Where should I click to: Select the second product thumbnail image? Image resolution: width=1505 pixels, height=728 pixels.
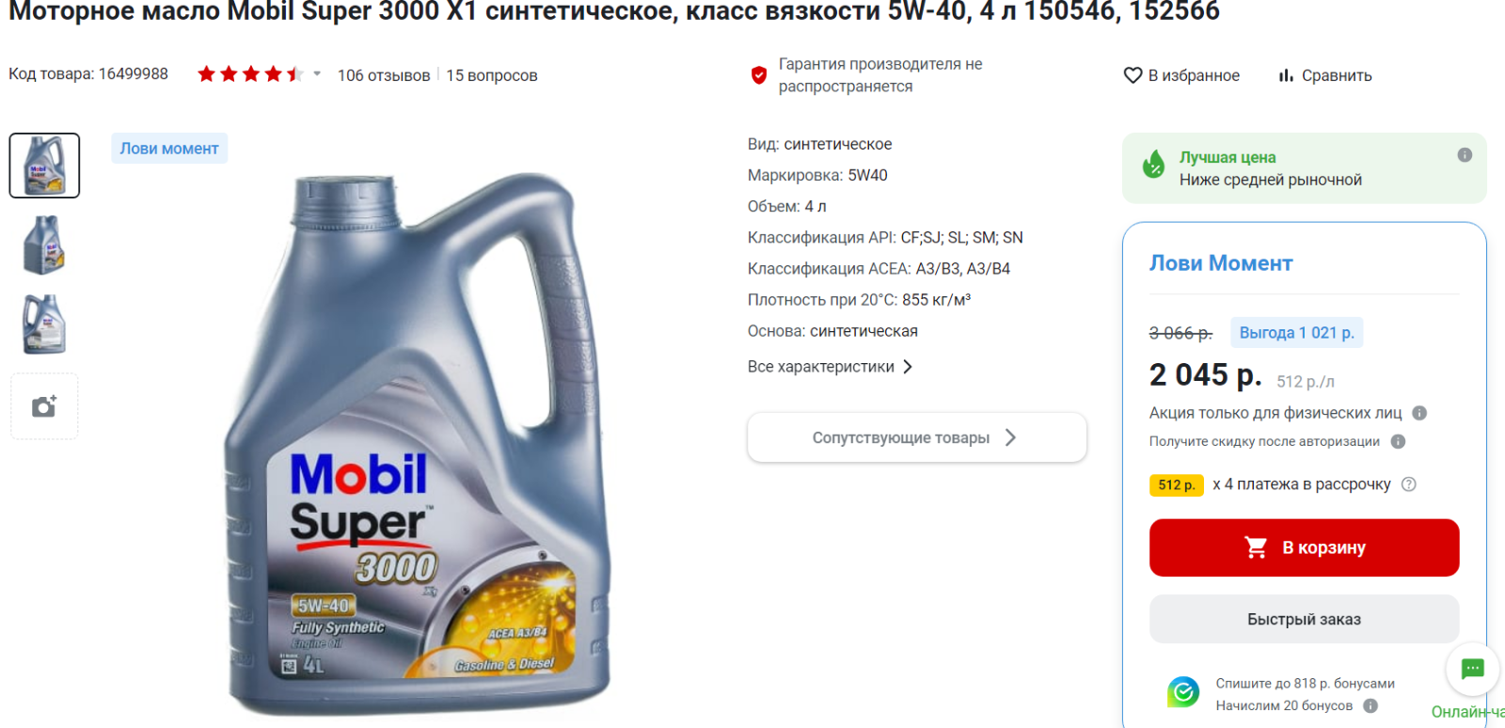[x=44, y=245]
